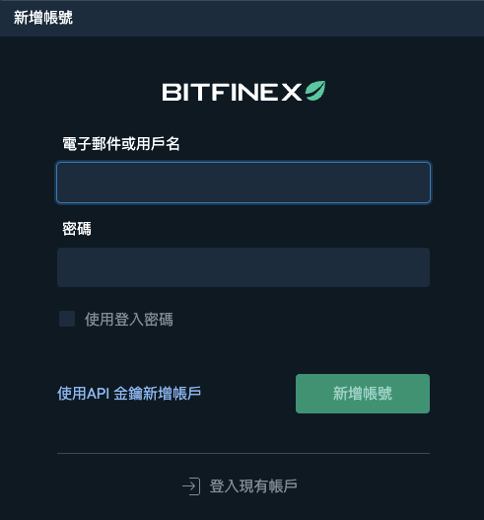
Task: Focus the 電子郵件或用戶名 input field
Action: point(243,183)
